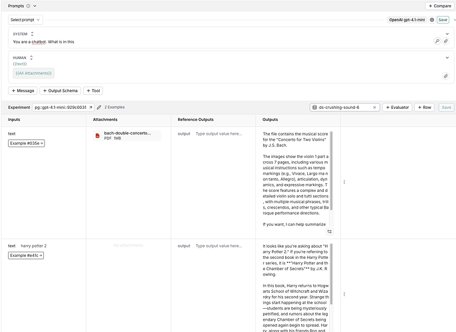This screenshot has height=332, width=456.
Task: Click the {{All Attachments}} chip
Action: pos(33,73)
